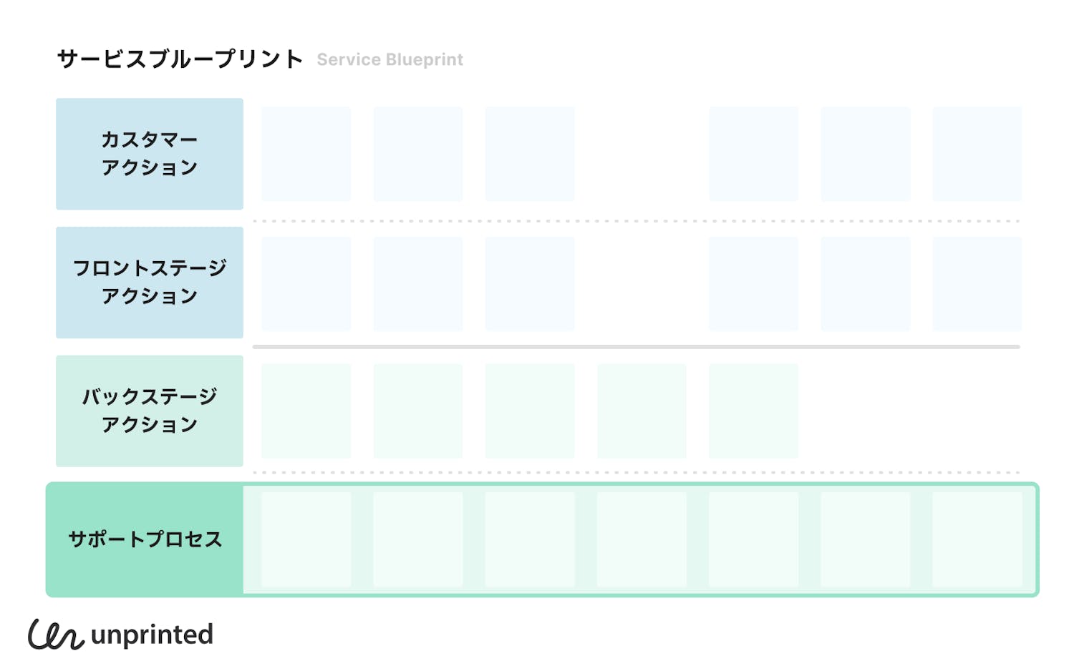Click last card in フロントステージアクション row
Viewport: 1074px width, 671px height.
[x=977, y=283]
